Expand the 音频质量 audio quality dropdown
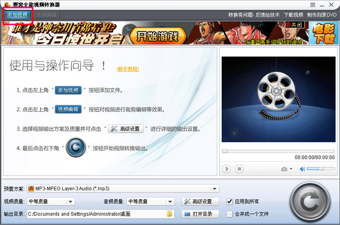 pyautogui.click(x=174, y=201)
